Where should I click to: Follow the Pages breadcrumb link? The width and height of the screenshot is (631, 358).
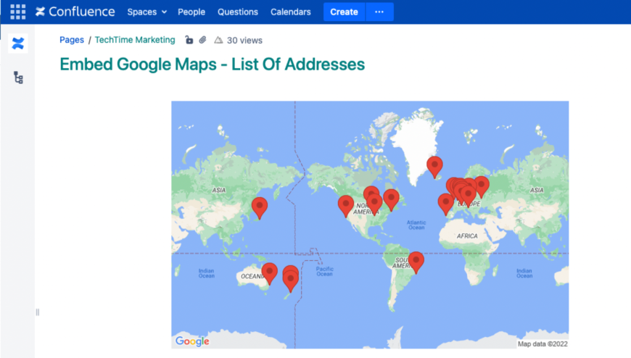pyautogui.click(x=72, y=40)
